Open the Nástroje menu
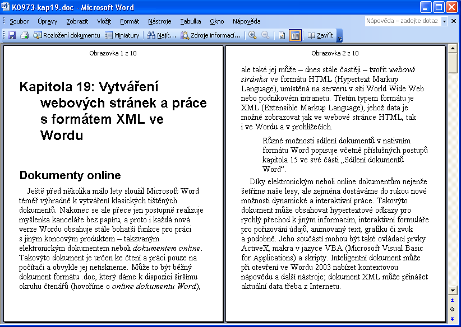The height and width of the screenshot is (327, 461). pyautogui.click(x=159, y=21)
